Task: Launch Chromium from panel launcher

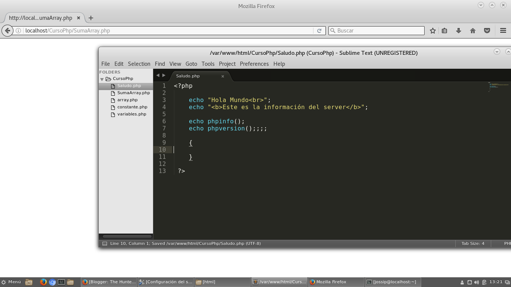Action: click(52, 282)
